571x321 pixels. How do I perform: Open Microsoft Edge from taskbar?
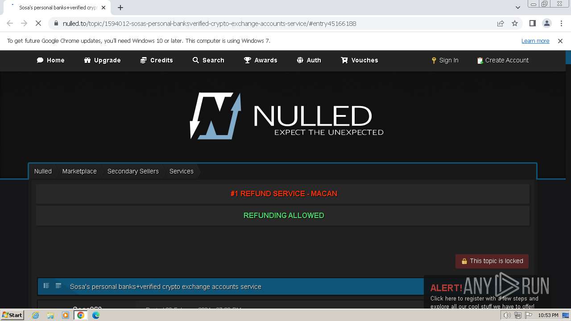point(96,315)
